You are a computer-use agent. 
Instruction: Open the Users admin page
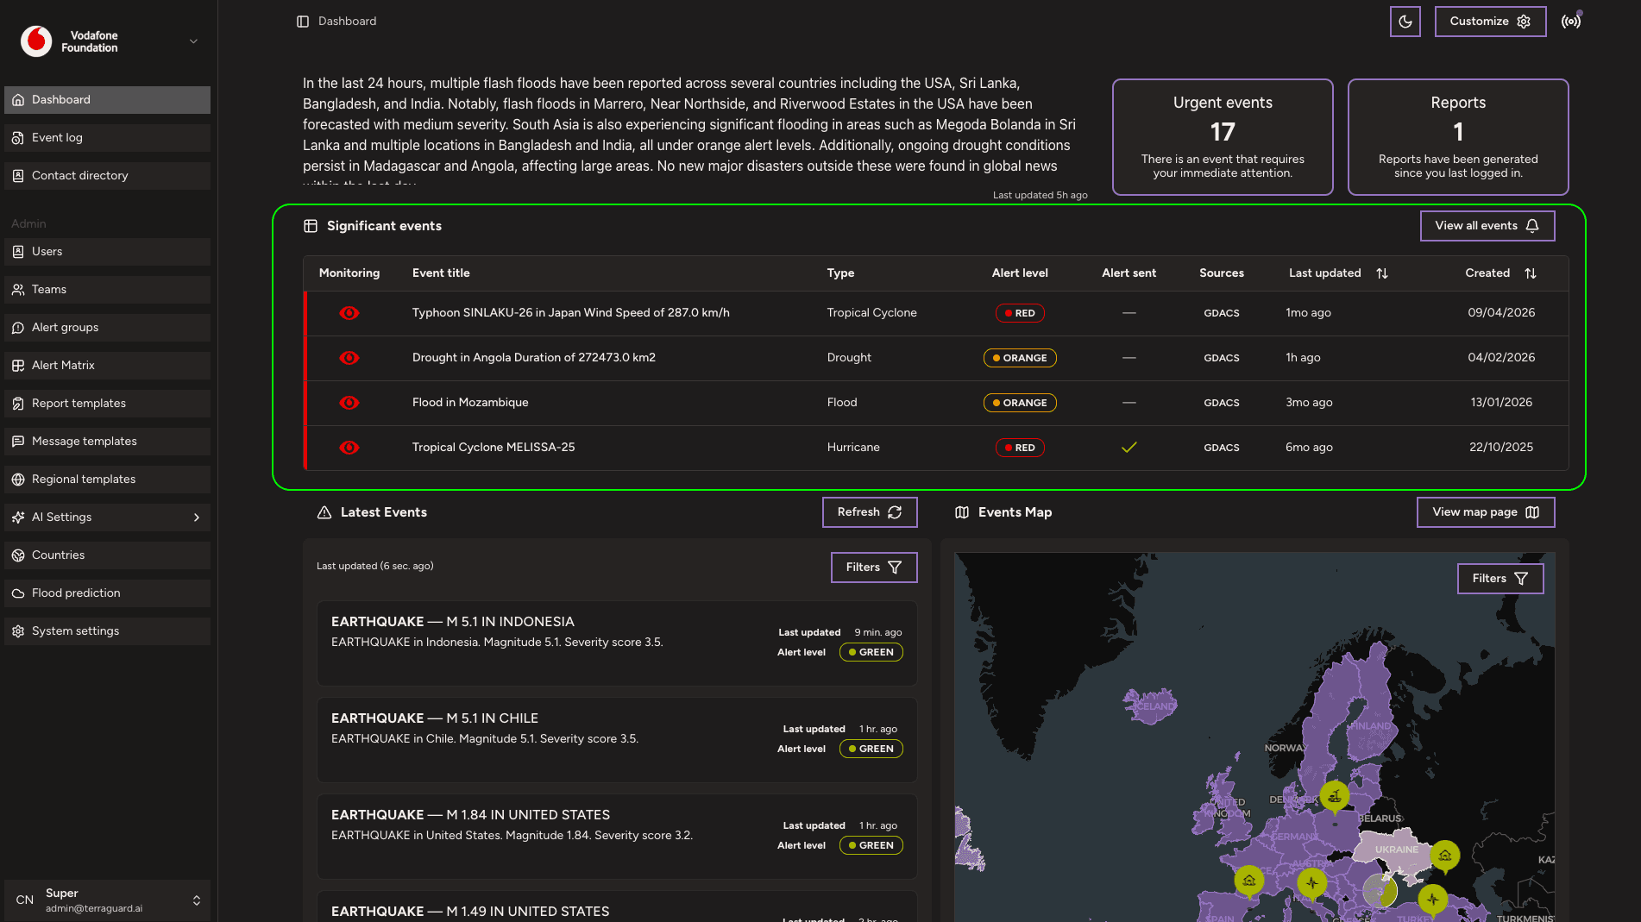(x=107, y=252)
